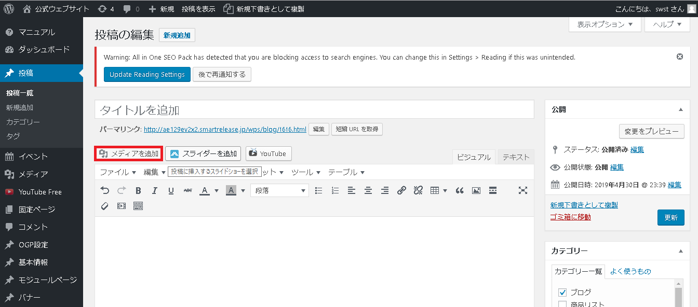Click the タイトルを追加 title field

314,109
